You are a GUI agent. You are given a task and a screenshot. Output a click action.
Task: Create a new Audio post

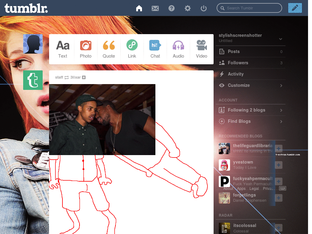tap(178, 49)
